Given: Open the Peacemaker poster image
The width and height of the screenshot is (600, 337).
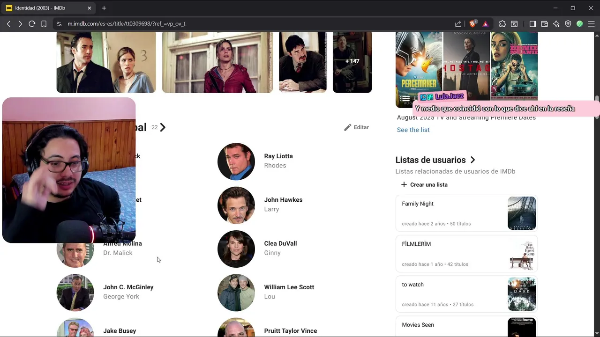Looking at the screenshot, I should [419, 69].
